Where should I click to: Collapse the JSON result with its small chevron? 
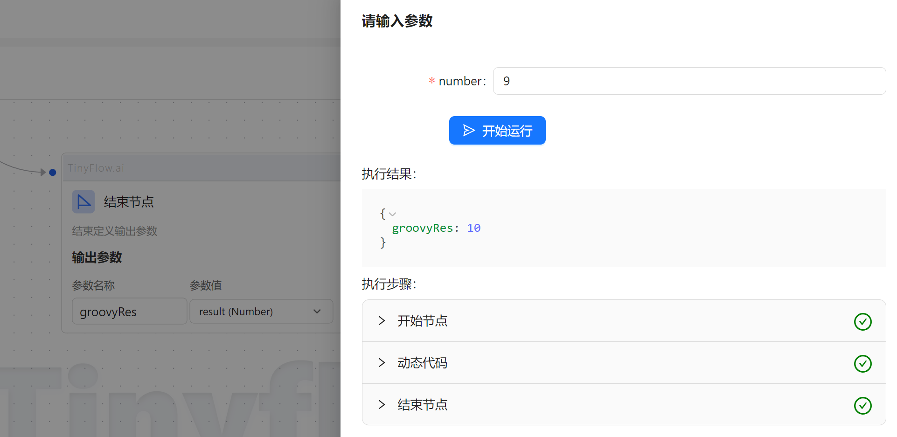[393, 214]
